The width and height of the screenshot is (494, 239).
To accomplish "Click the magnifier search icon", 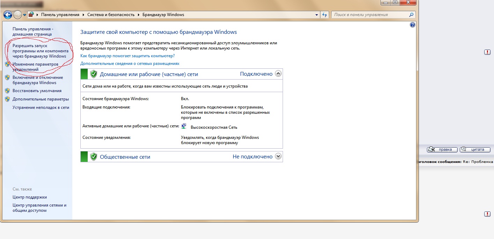I will (x=412, y=15).
